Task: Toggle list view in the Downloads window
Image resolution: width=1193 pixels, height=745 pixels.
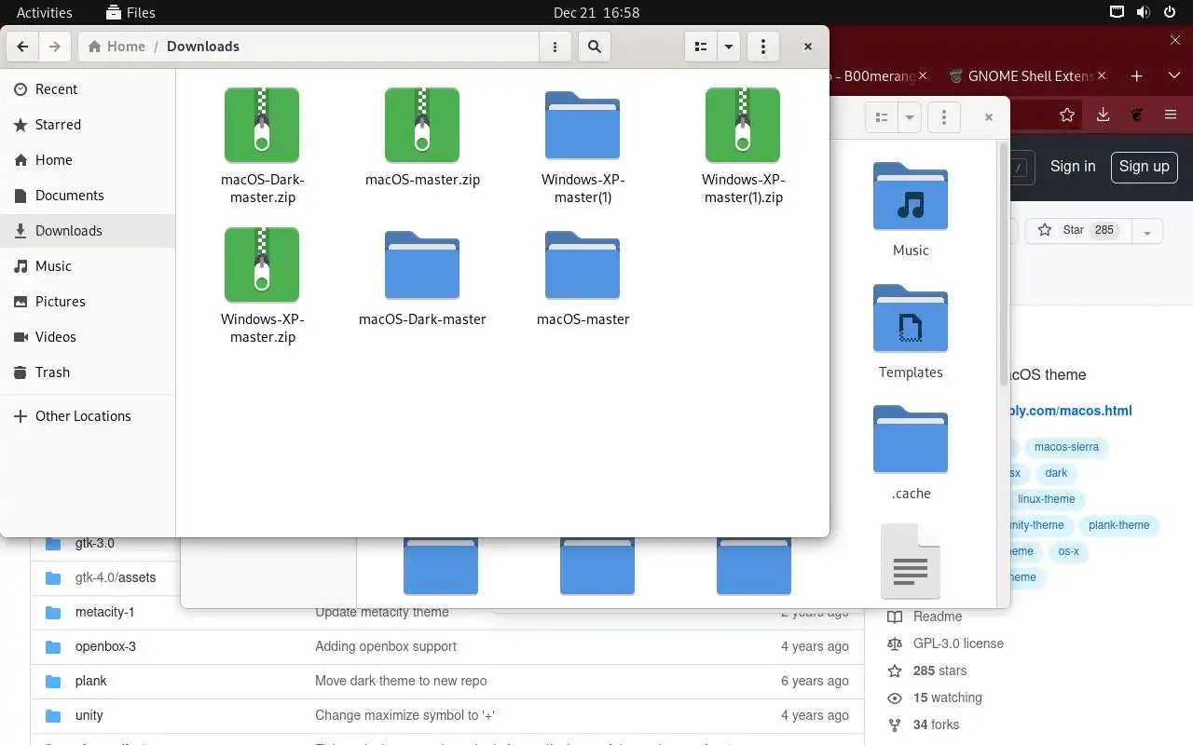Action: pyautogui.click(x=701, y=47)
